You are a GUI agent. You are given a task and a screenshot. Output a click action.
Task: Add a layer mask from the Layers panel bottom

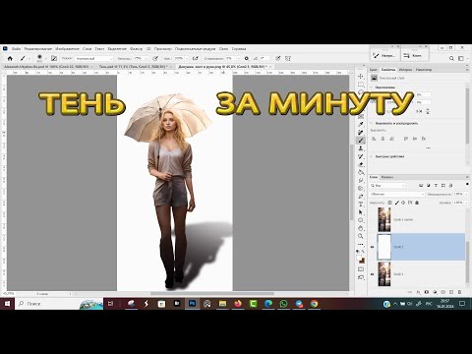(x=427, y=292)
